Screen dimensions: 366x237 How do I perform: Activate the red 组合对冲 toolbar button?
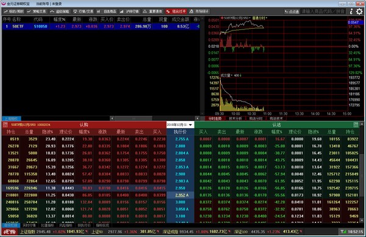[176, 11]
